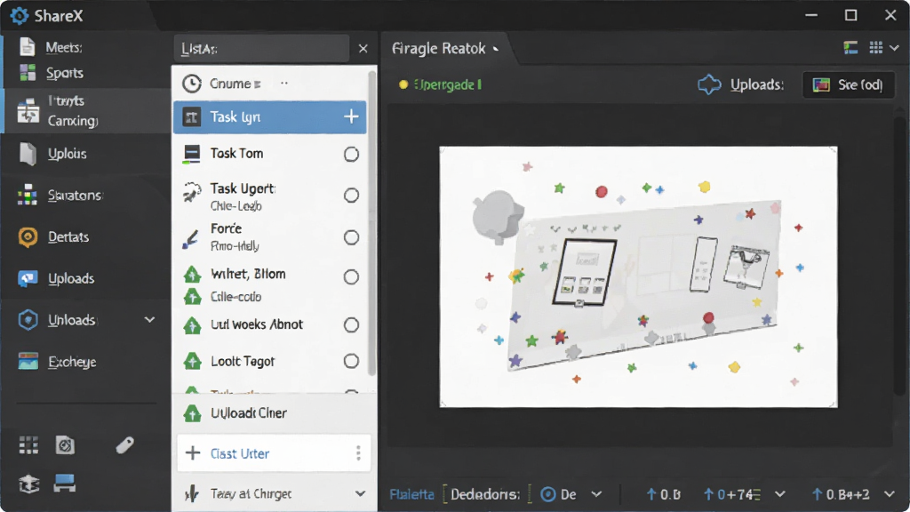910x512 pixels.
Task: Select the Loolt Tegot radio button
Action: click(x=351, y=361)
